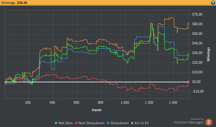Click the Non Showdown legend label
The height and width of the screenshot is (127, 216).
coord(92,123)
